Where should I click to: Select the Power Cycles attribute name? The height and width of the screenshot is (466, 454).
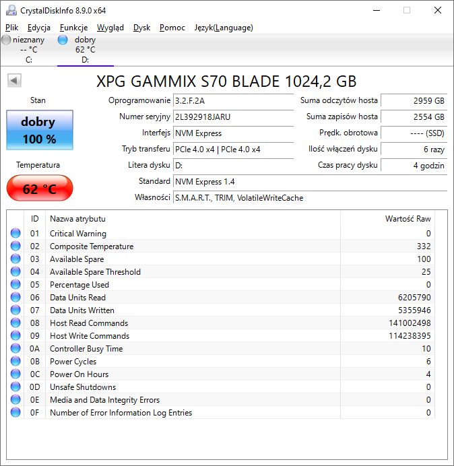click(73, 362)
